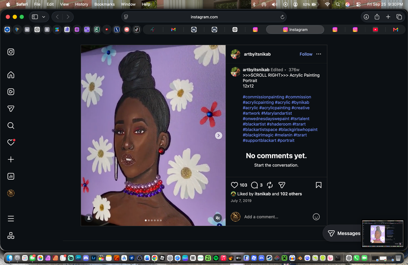Jump to second carousel dot indicator
The height and width of the screenshot is (265, 408).
149,220
